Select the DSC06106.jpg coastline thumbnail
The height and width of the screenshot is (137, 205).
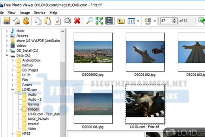click(93, 104)
